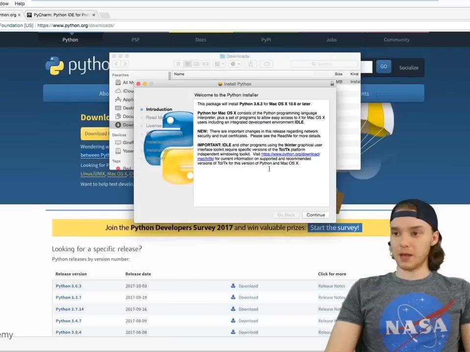Open the Jobs navigation tab
470x352 pixels.
(331, 40)
